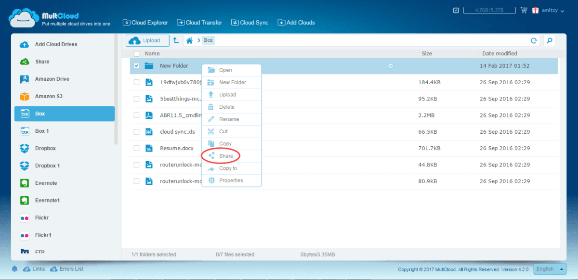Sort by Date modified column
578x280 pixels.
coord(499,54)
